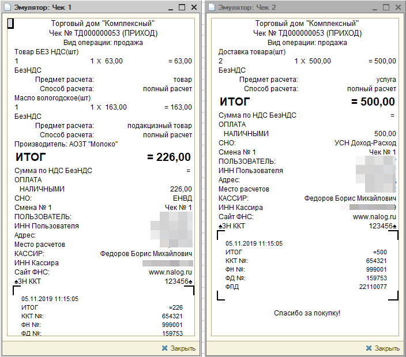Click 'УСН Доход-Расход' value in Чек 2
Screen dimensions: 406x357
[x=365, y=143]
